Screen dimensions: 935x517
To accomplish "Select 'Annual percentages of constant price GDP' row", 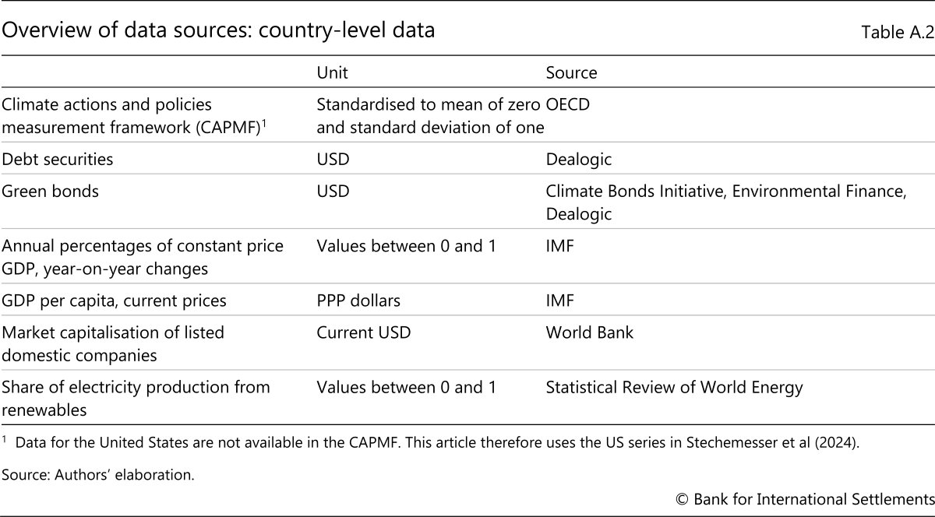I will 143,247.
